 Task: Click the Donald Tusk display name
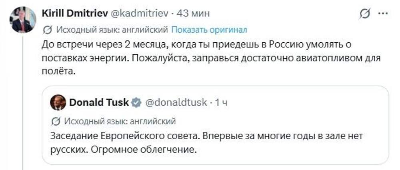[x=99, y=103]
